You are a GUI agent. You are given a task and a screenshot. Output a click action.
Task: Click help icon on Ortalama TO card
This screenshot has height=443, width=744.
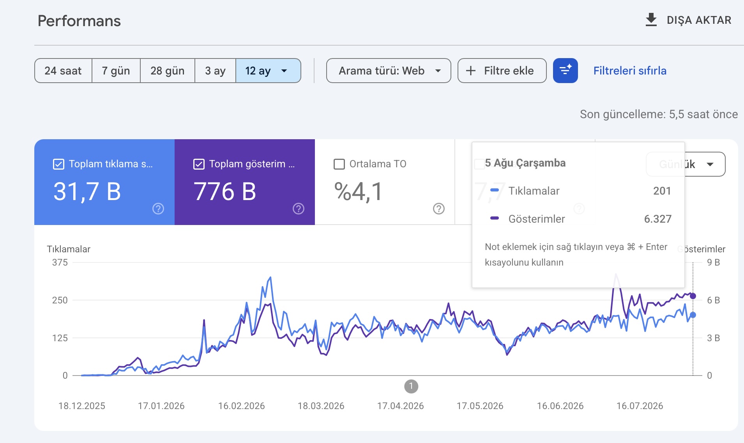click(x=439, y=209)
